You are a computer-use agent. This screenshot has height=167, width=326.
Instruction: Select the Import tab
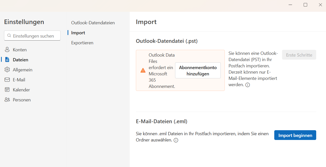(x=78, y=33)
